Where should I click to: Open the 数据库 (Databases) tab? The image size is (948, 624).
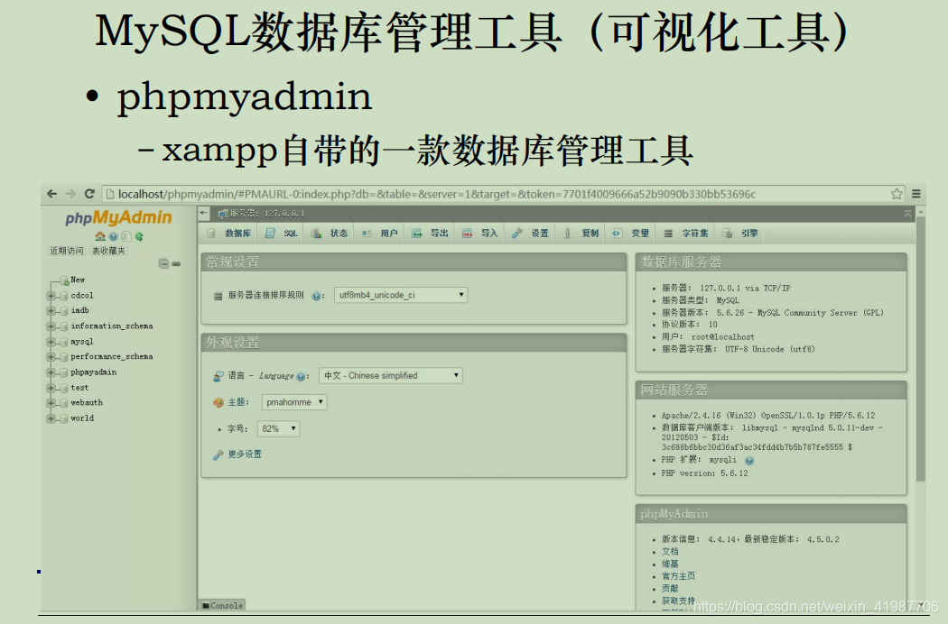(229, 234)
